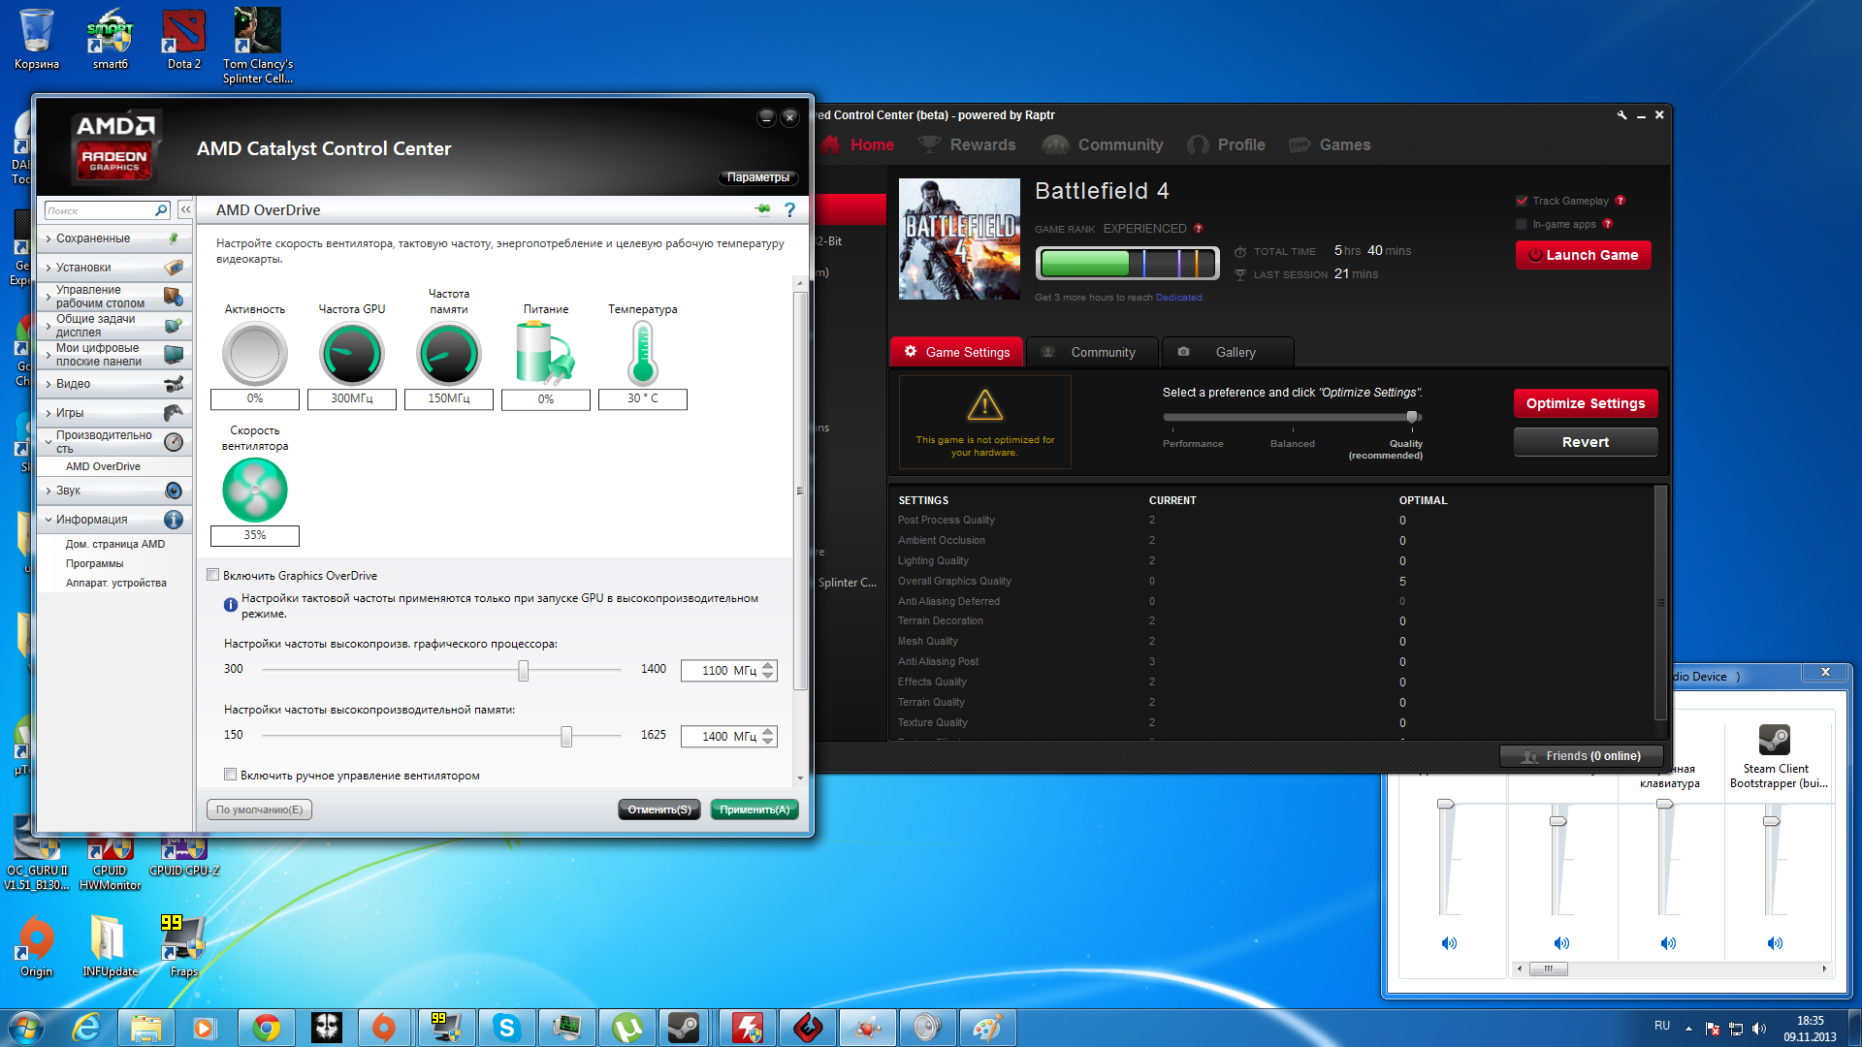Enable manual fan control checkbox
This screenshot has width=1862, height=1047.
tap(230, 775)
